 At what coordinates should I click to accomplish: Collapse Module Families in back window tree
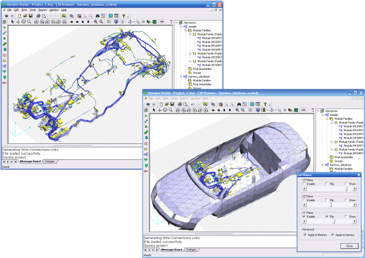(x=186, y=30)
